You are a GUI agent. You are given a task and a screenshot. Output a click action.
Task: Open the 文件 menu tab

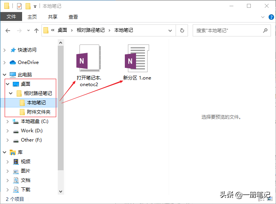[11, 17]
